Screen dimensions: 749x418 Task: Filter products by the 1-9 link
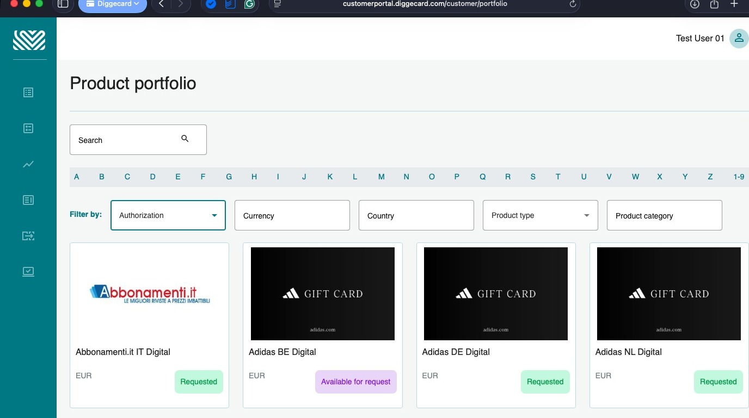[739, 177]
